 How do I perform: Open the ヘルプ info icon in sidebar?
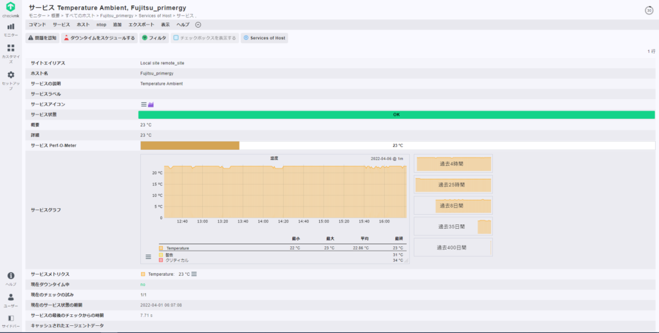pyautogui.click(x=11, y=279)
